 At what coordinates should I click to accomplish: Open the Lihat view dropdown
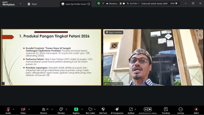point(174,4)
